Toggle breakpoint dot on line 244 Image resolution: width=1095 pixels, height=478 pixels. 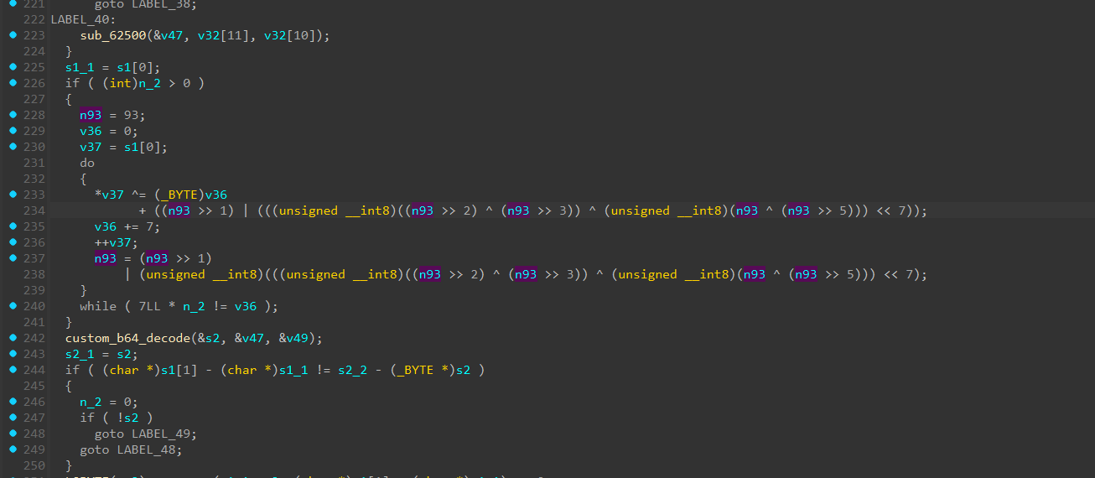[x=13, y=370]
